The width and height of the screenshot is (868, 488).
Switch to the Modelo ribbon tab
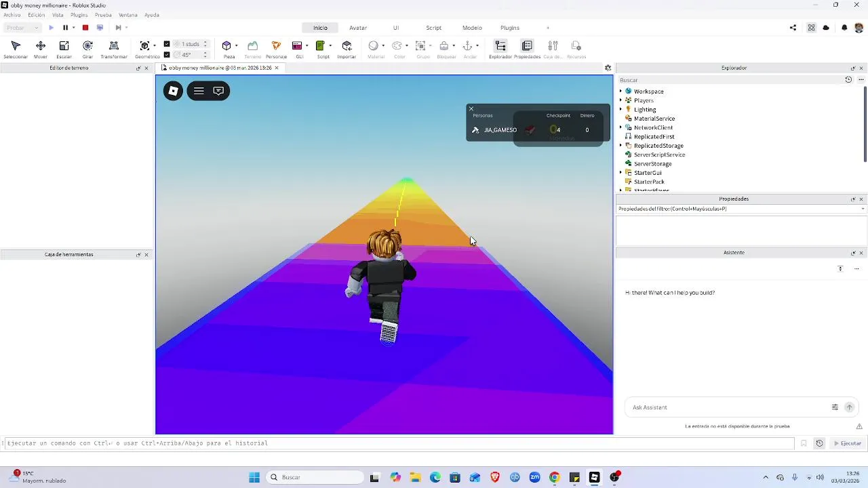pos(472,28)
